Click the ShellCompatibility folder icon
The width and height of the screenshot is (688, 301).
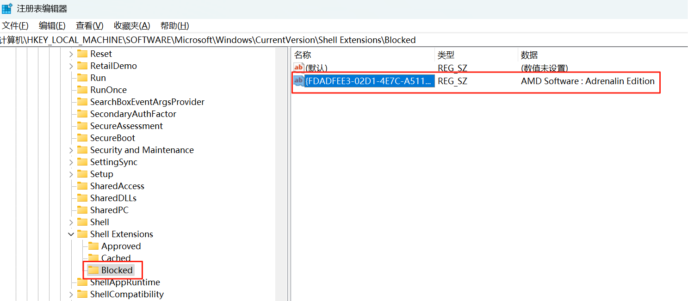(x=82, y=294)
